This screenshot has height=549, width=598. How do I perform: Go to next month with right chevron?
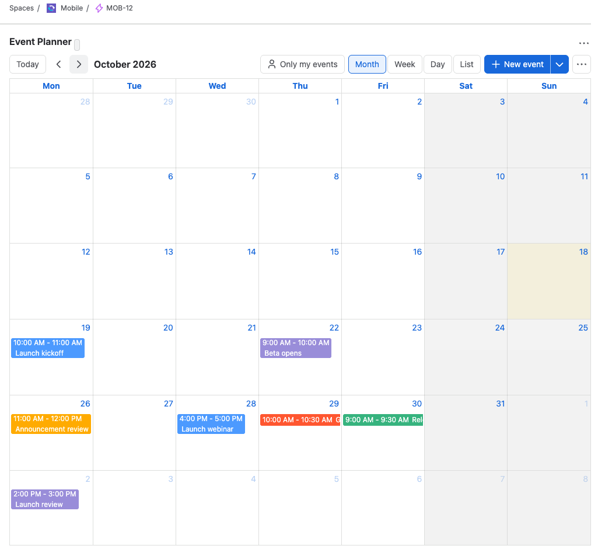tap(79, 64)
